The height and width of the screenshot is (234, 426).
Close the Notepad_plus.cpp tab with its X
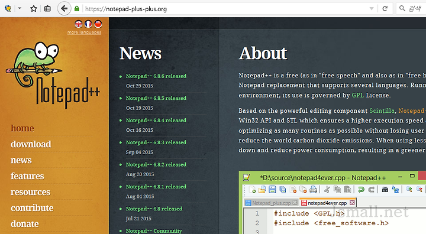(x=295, y=203)
